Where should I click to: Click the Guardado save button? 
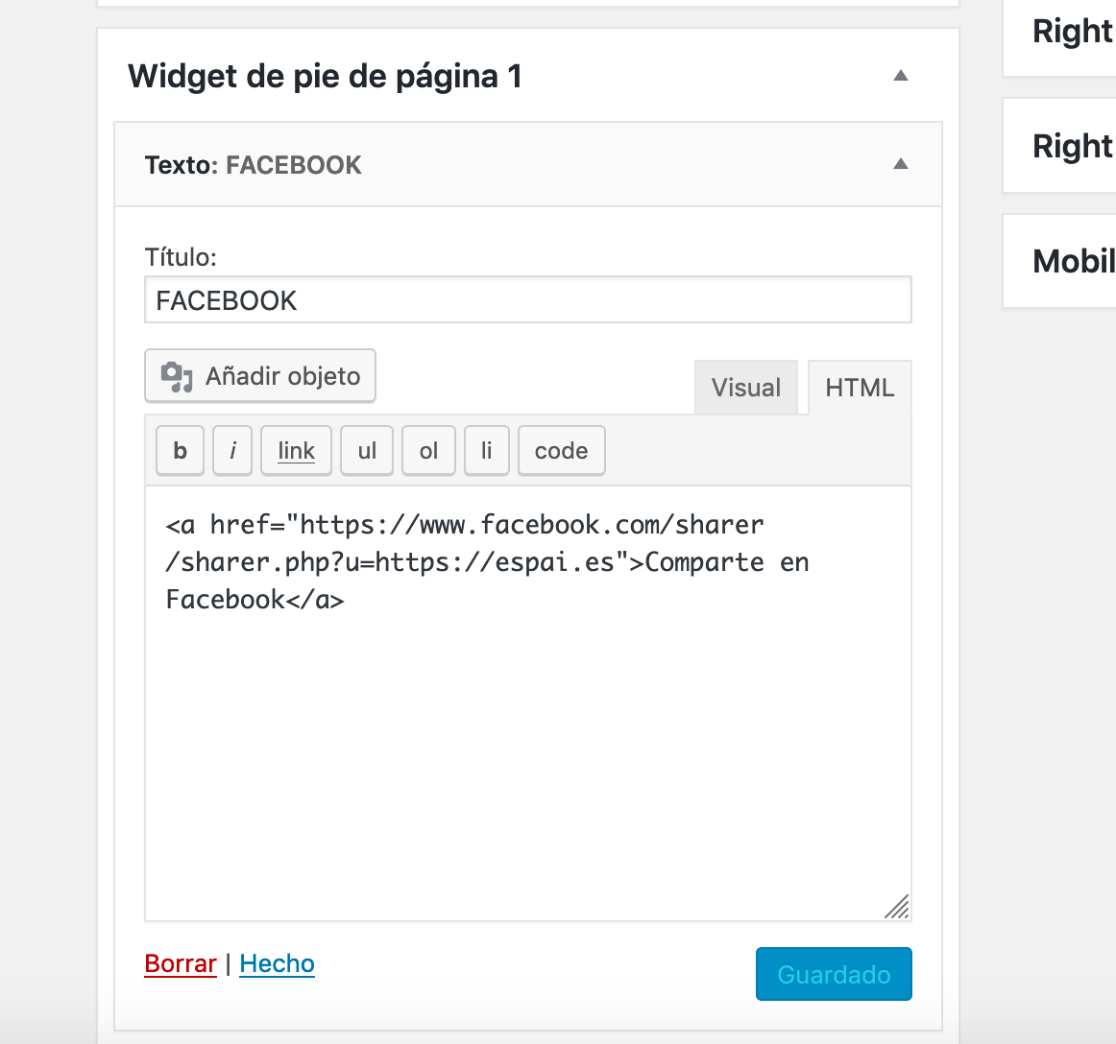834,974
